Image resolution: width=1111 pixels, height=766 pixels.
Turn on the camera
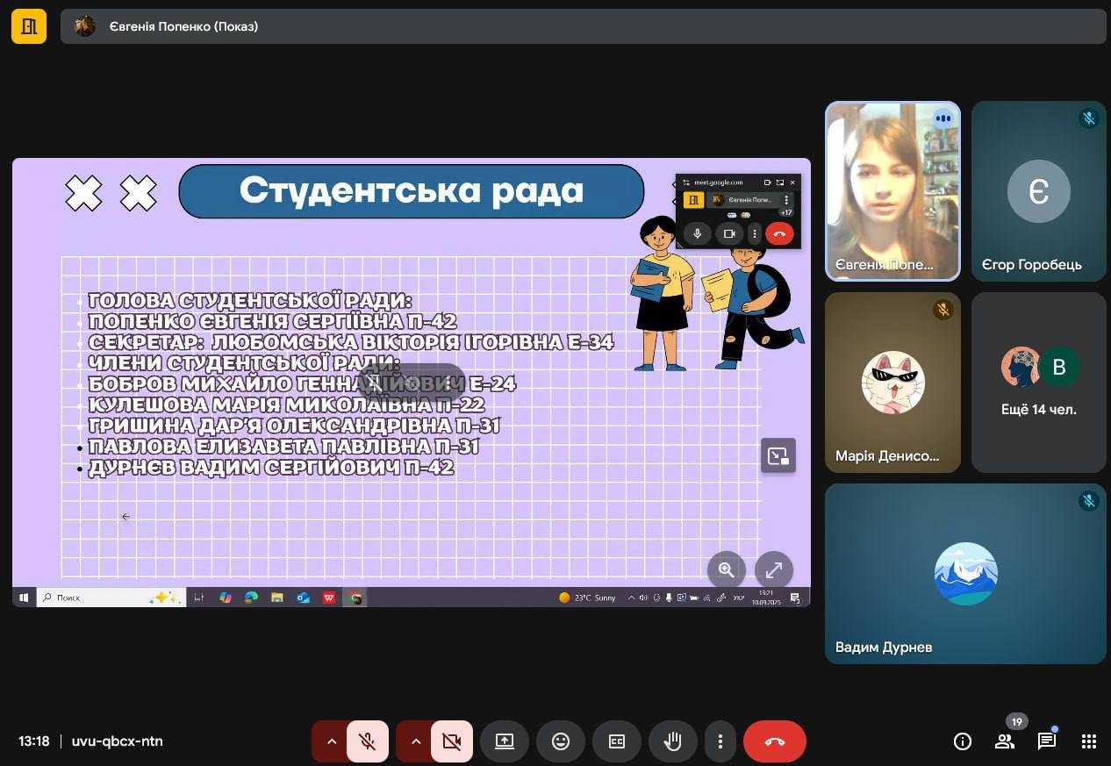452,741
